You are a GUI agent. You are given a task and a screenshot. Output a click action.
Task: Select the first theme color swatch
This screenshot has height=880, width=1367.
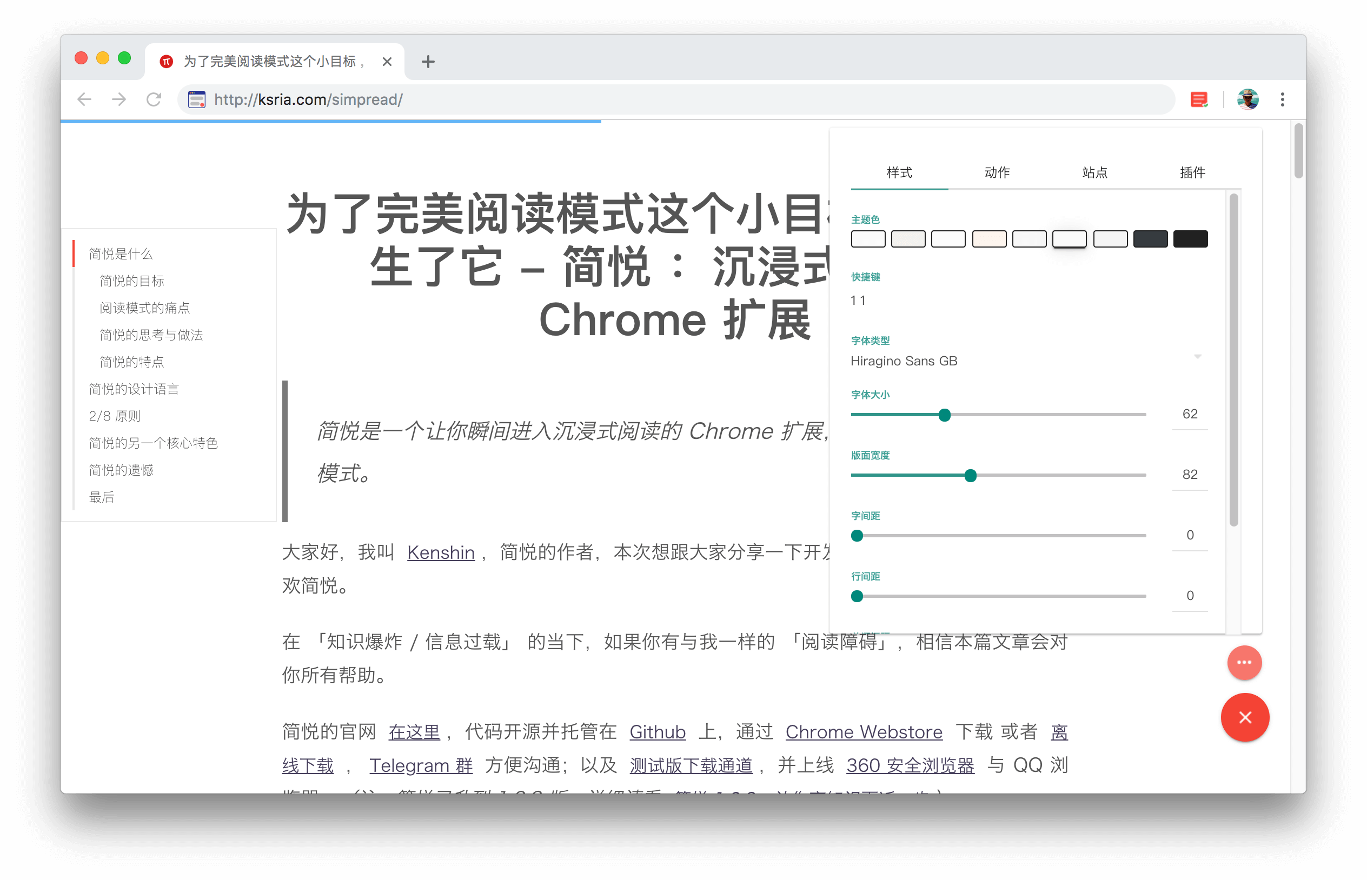coord(867,239)
